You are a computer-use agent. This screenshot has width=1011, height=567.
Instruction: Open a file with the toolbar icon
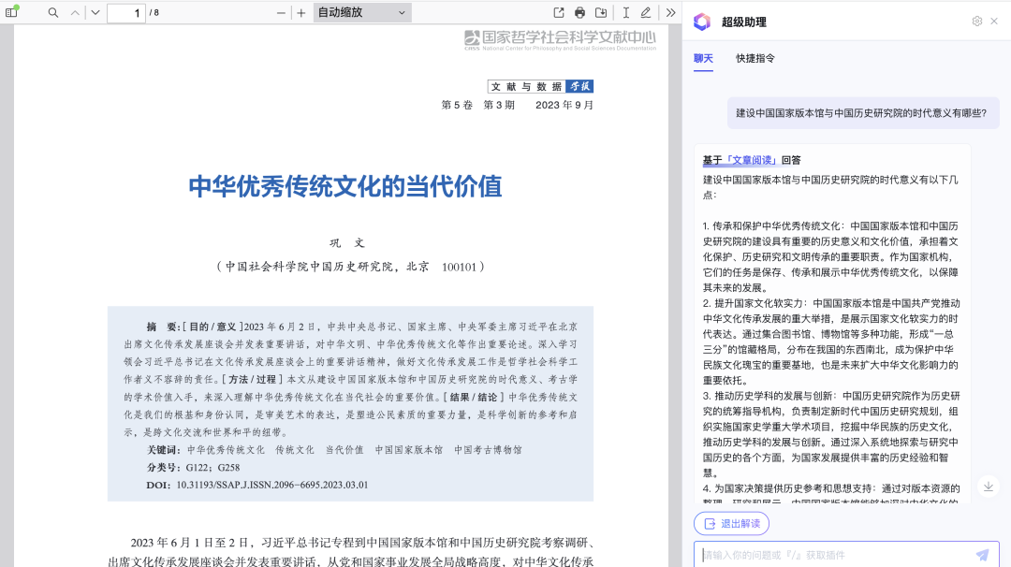(558, 12)
